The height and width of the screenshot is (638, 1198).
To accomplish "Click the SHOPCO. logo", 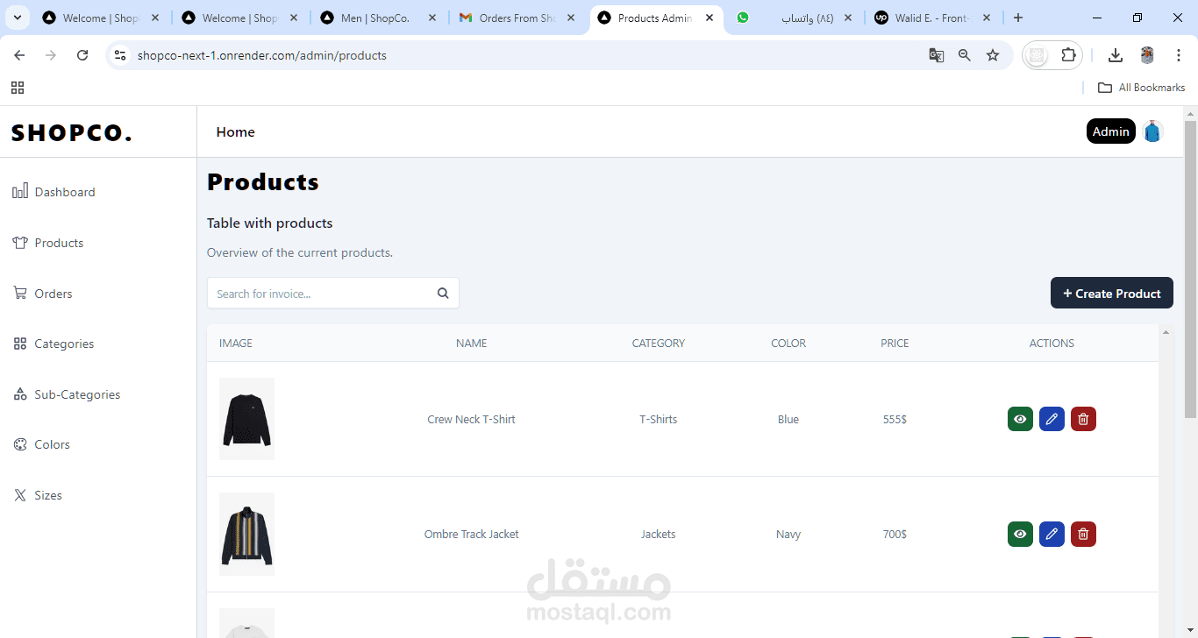I will 71,132.
